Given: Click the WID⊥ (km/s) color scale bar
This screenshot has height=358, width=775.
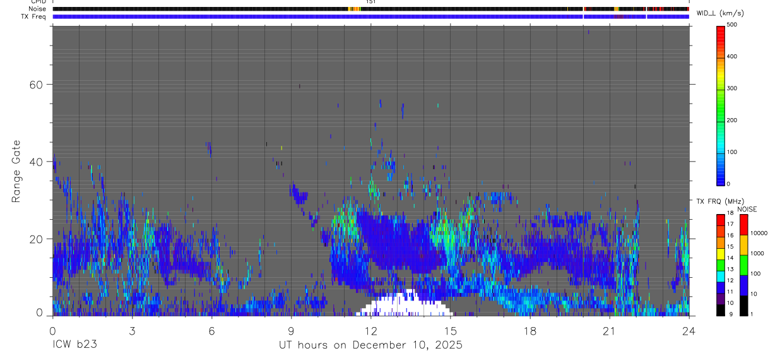Looking at the screenshot, I should click(721, 105).
